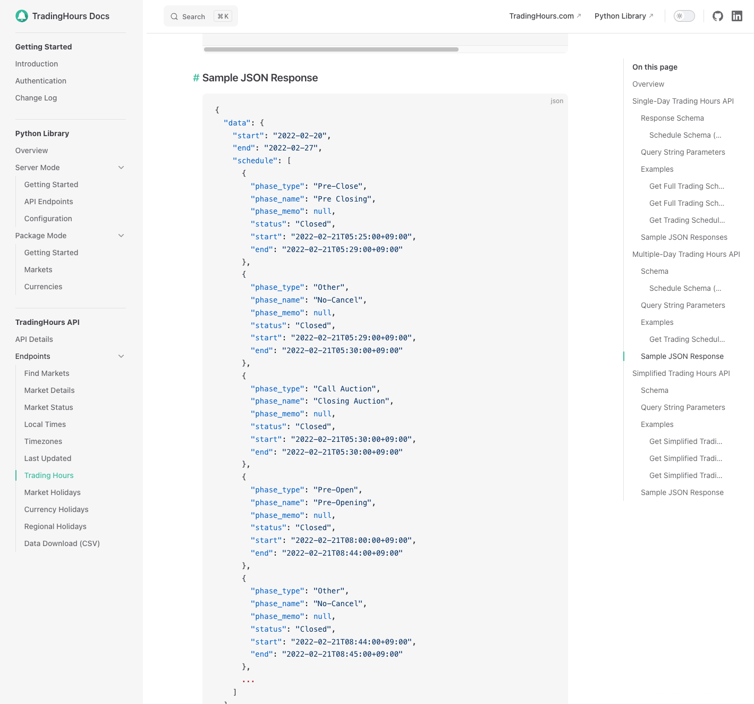Viewport: 754px width, 704px height.
Task: Toggle the light/dark theme switch
Action: click(x=684, y=16)
